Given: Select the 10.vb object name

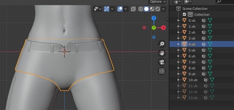Looking at the screenshot, I should (193, 80).
